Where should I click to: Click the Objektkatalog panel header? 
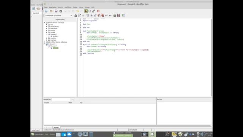tap(60, 19)
